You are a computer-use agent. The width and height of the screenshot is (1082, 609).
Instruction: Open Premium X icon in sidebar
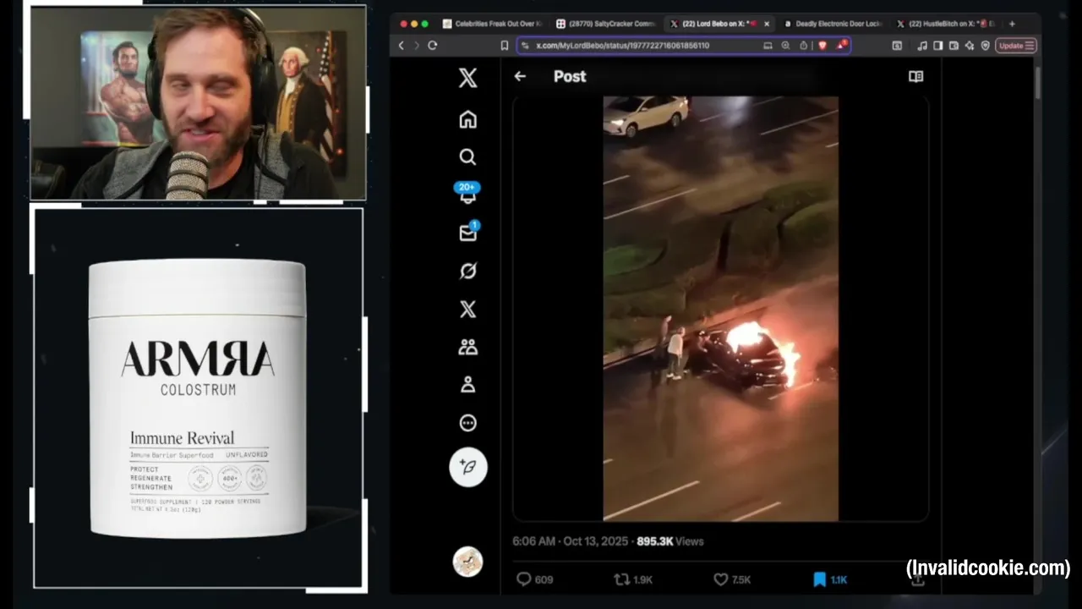467,309
